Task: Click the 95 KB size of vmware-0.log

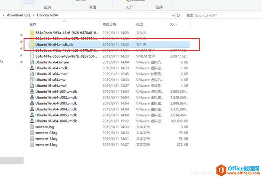Action: pyautogui.click(x=184, y=133)
